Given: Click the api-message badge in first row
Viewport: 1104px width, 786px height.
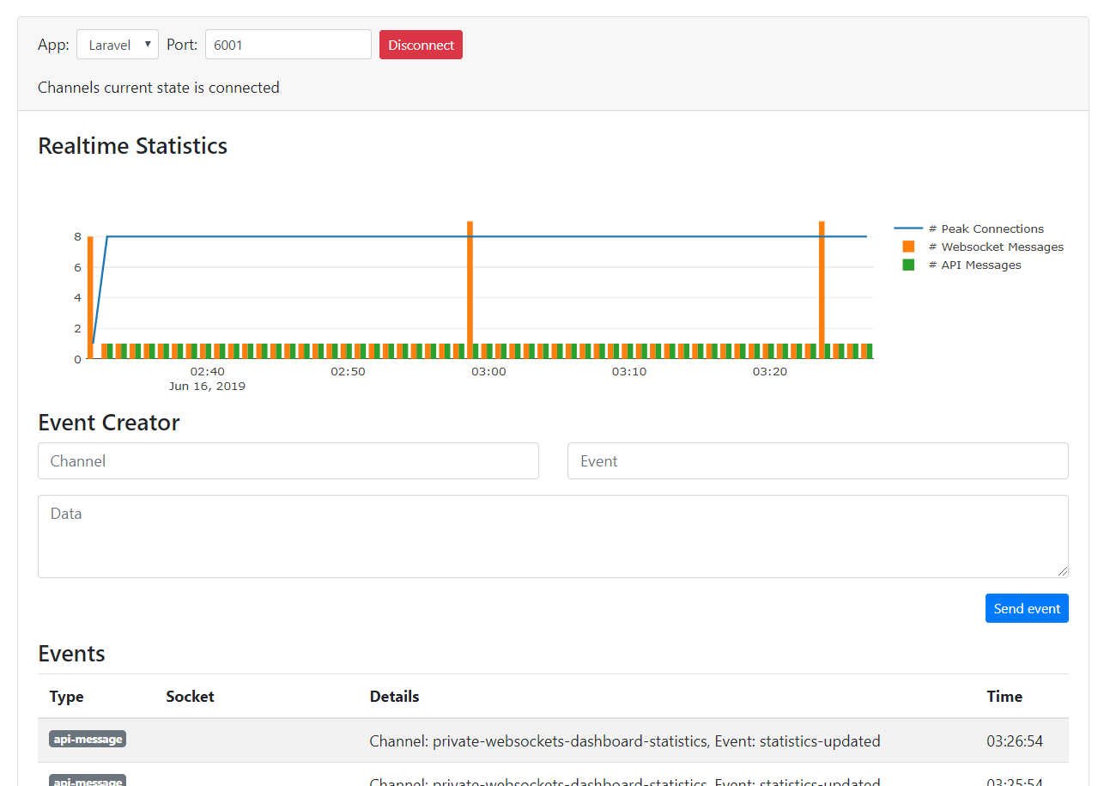Looking at the screenshot, I should (x=88, y=739).
